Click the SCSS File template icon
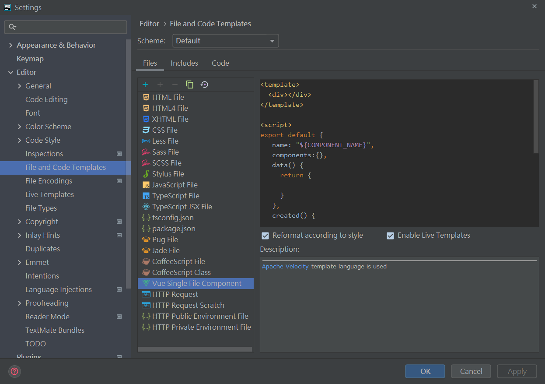 146,163
